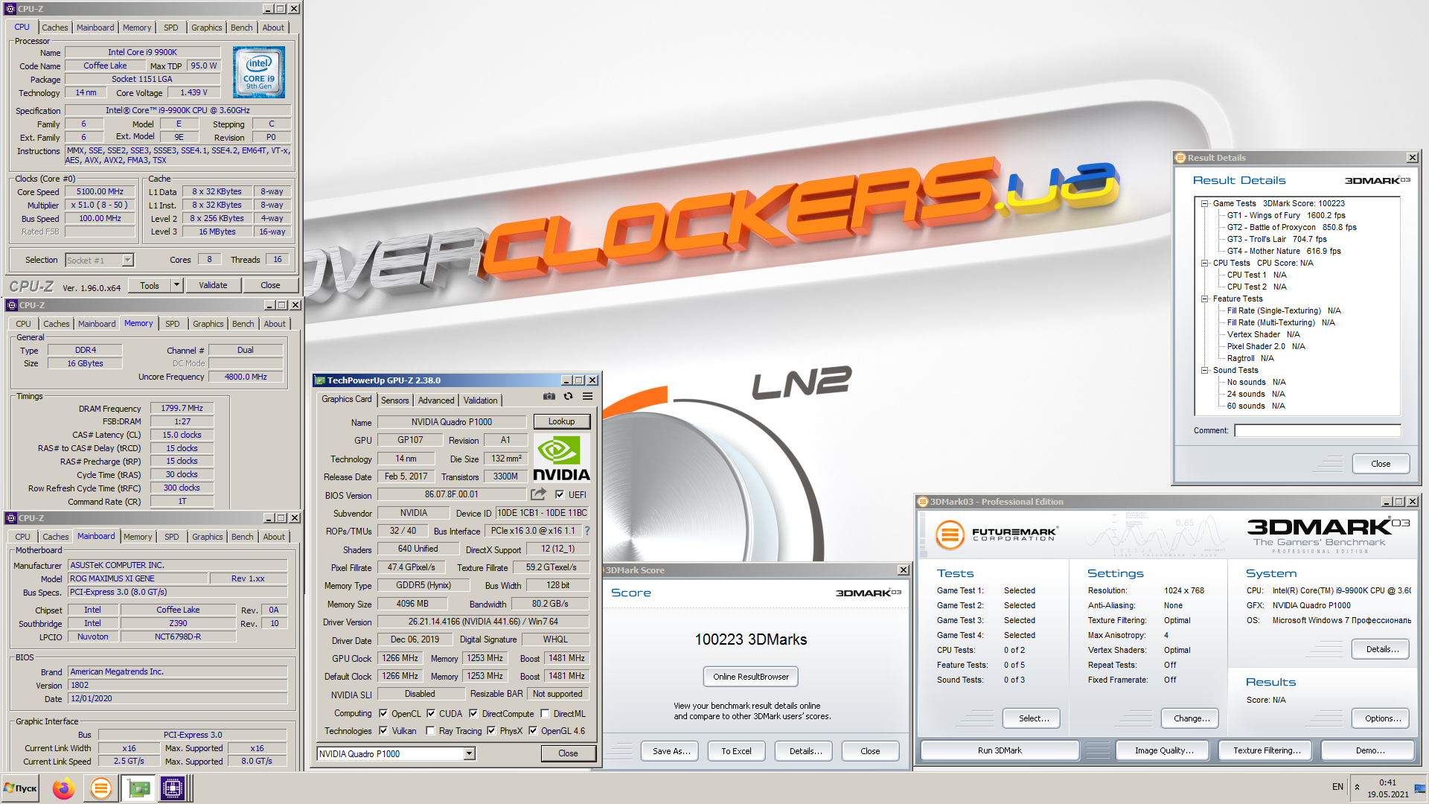
Task: Open the Tools dropdown arrow in CPU-Z
Action: click(x=176, y=285)
